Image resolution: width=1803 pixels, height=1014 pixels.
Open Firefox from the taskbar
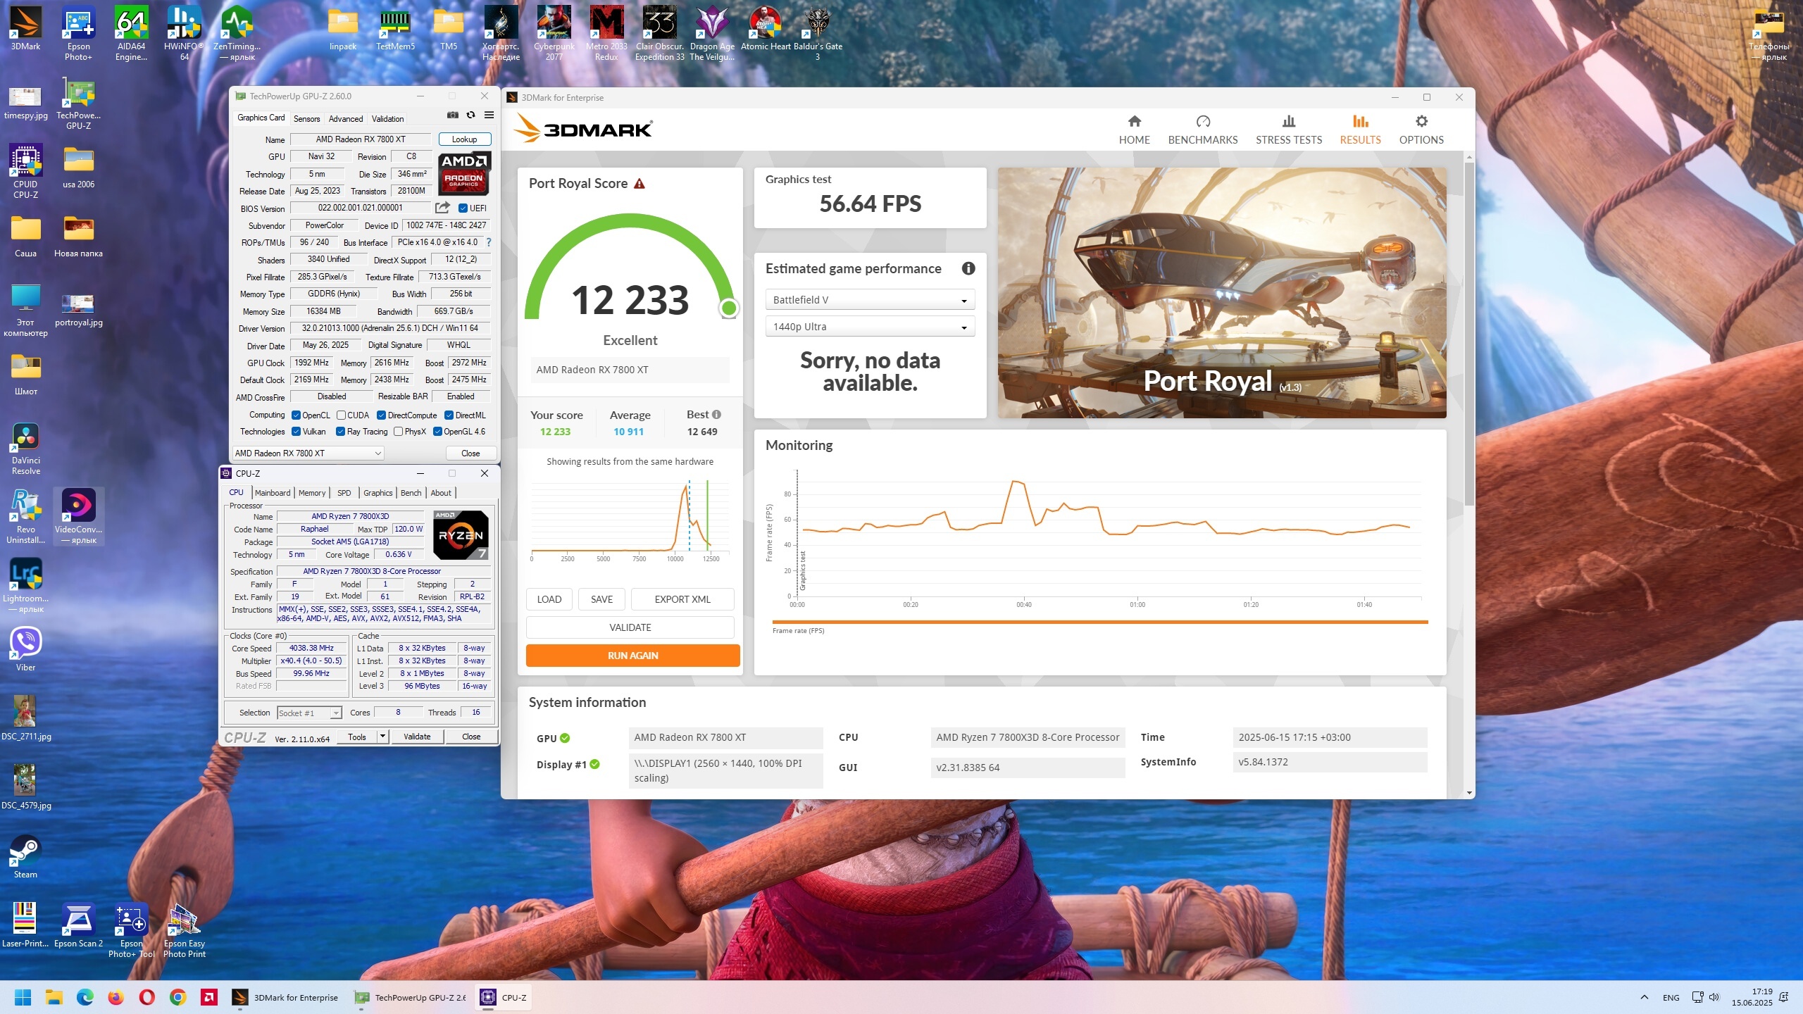(116, 997)
